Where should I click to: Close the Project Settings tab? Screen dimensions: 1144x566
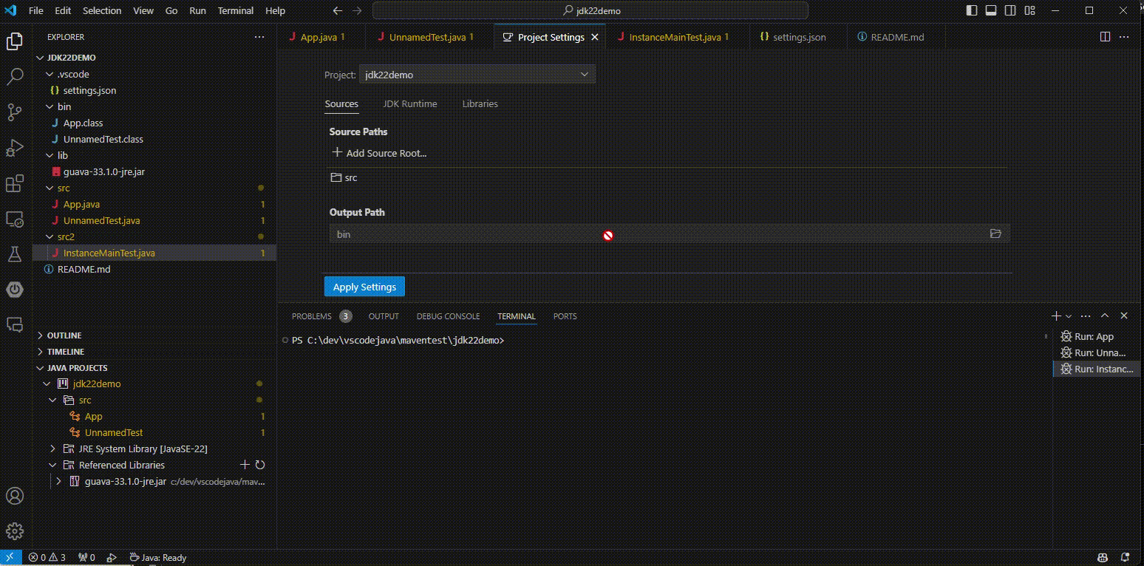tap(595, 37)
